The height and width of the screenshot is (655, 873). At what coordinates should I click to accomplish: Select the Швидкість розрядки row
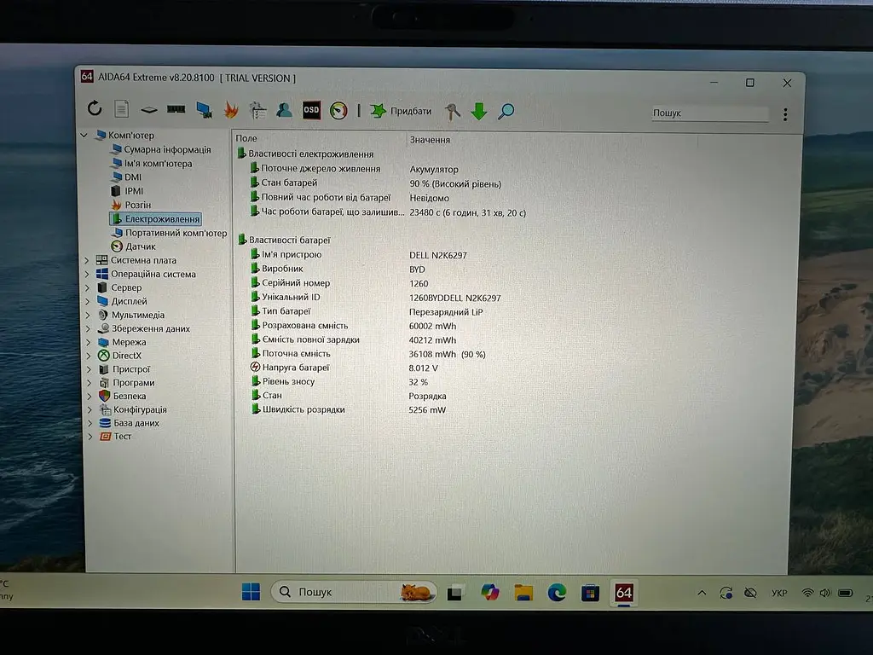[x=349, y=409]
